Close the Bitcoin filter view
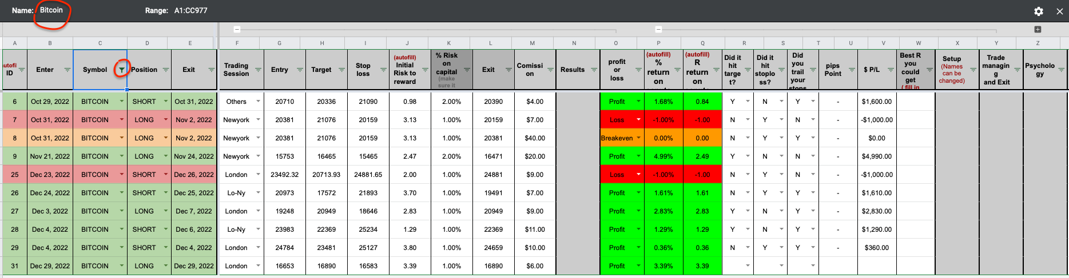 coord(1059,11)
